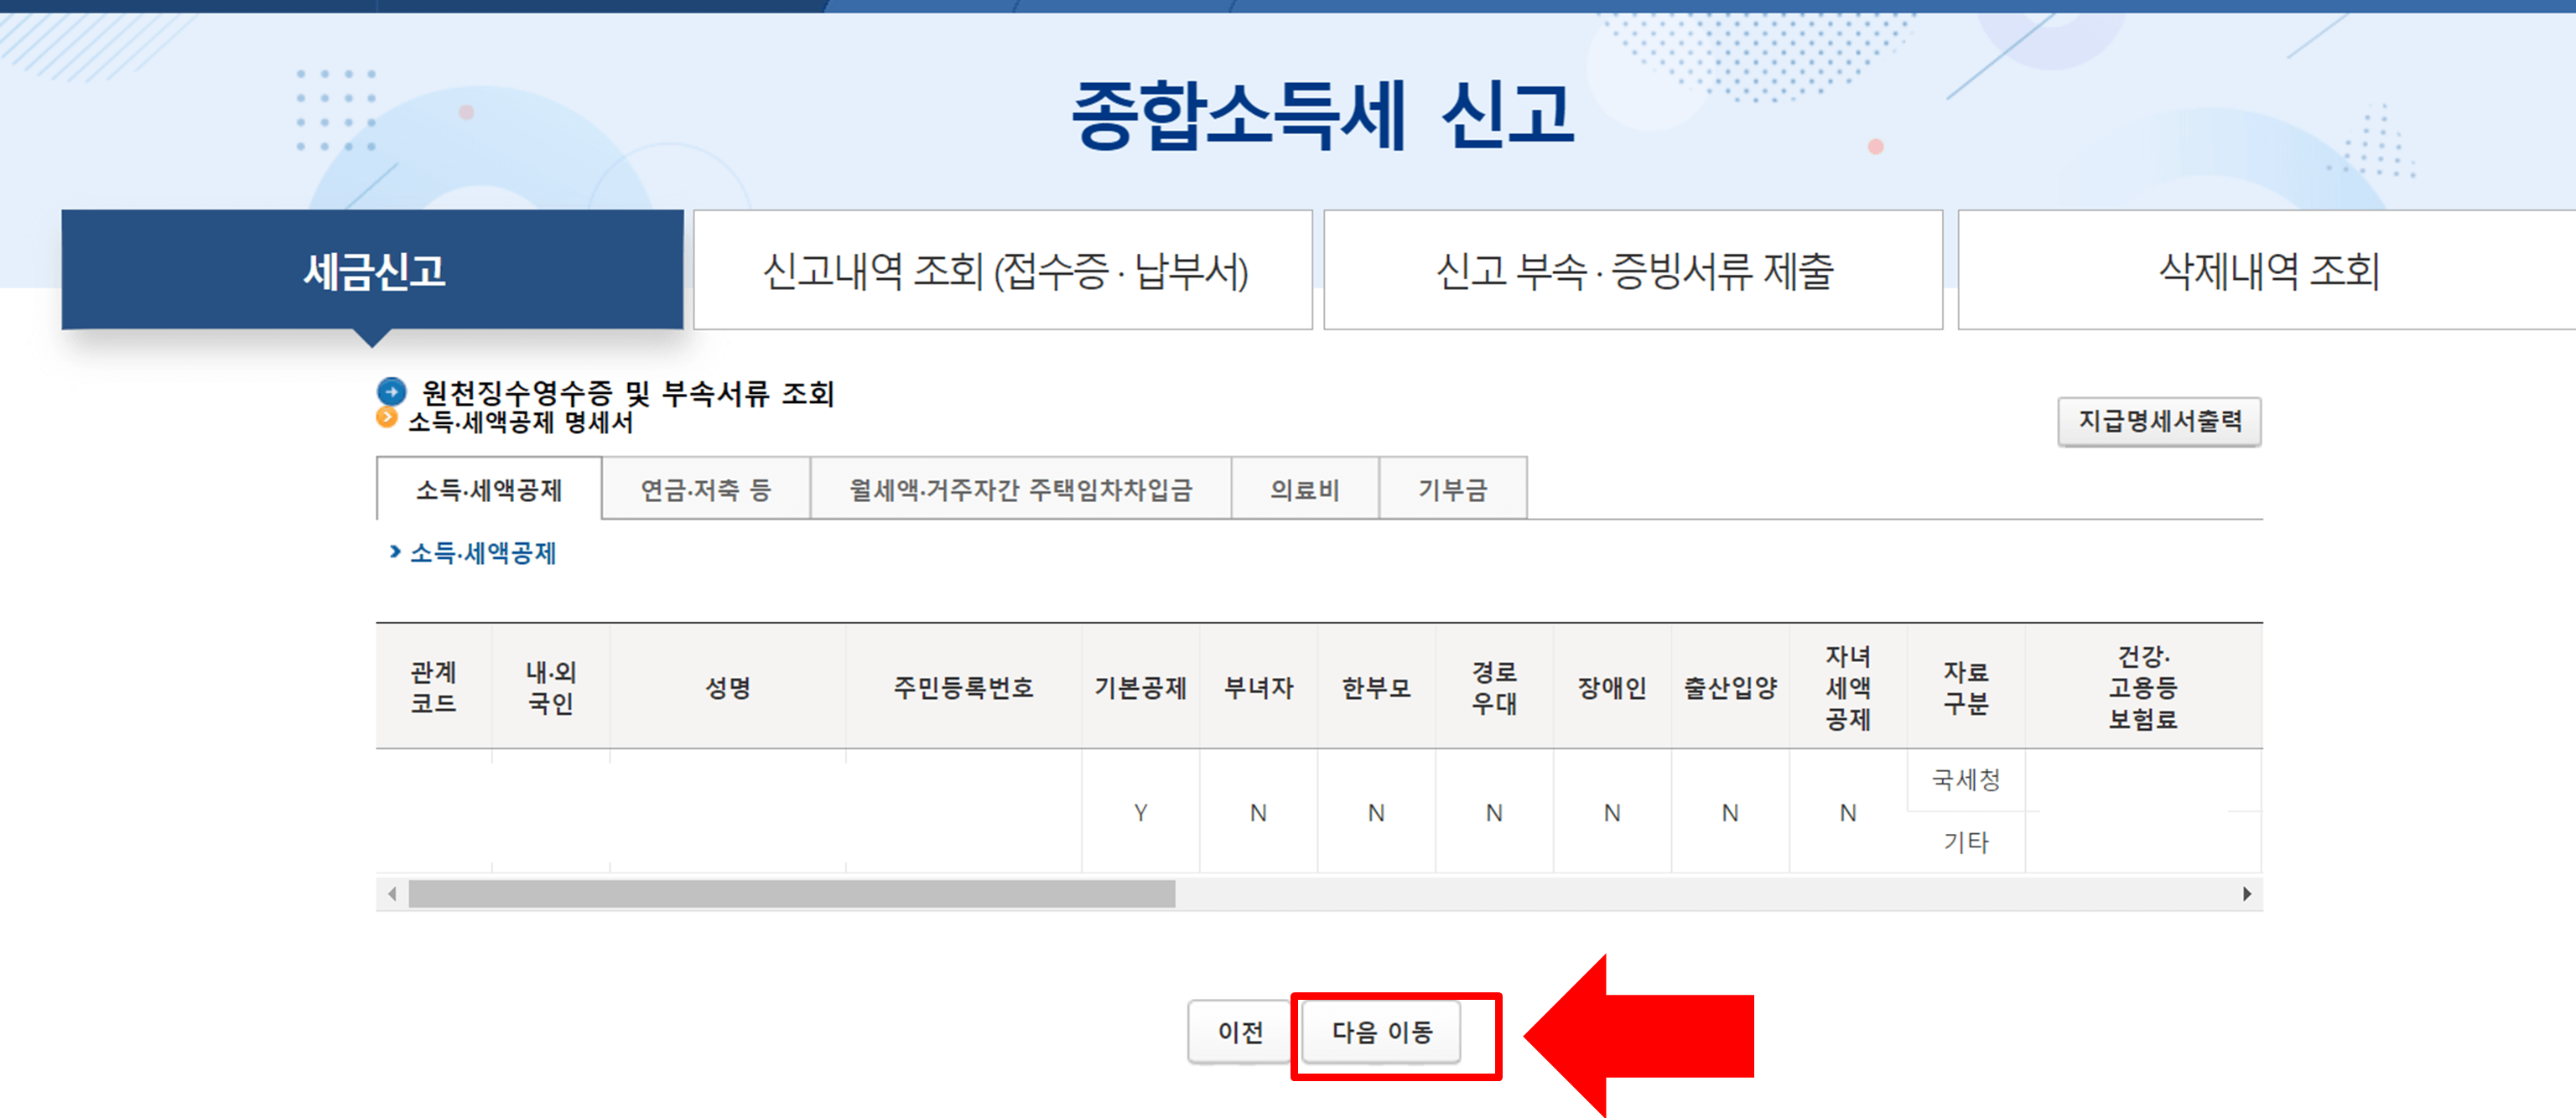Switch to 연금·저축 등 sub-tab
This screenshot has height=1118, width=2576.
[705, 489]
